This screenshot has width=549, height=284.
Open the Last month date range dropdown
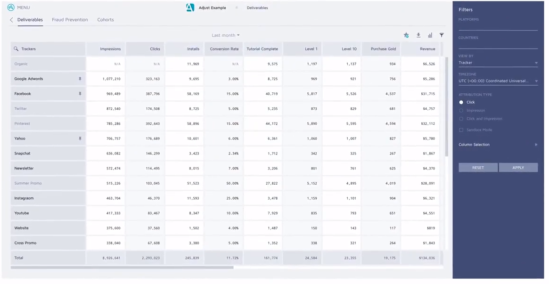click(x=225, y=35)
